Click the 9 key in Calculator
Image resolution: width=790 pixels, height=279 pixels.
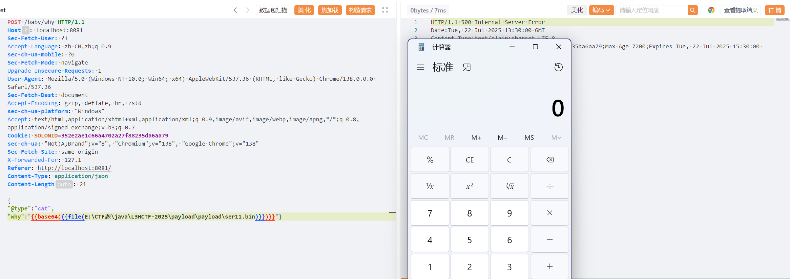click(x=510, y=213)
